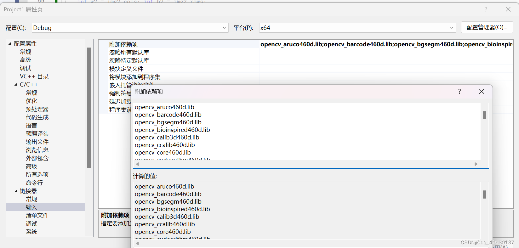Collapse the C/C++ tree node
Viewport: 519px width, 248px height.
16,84
